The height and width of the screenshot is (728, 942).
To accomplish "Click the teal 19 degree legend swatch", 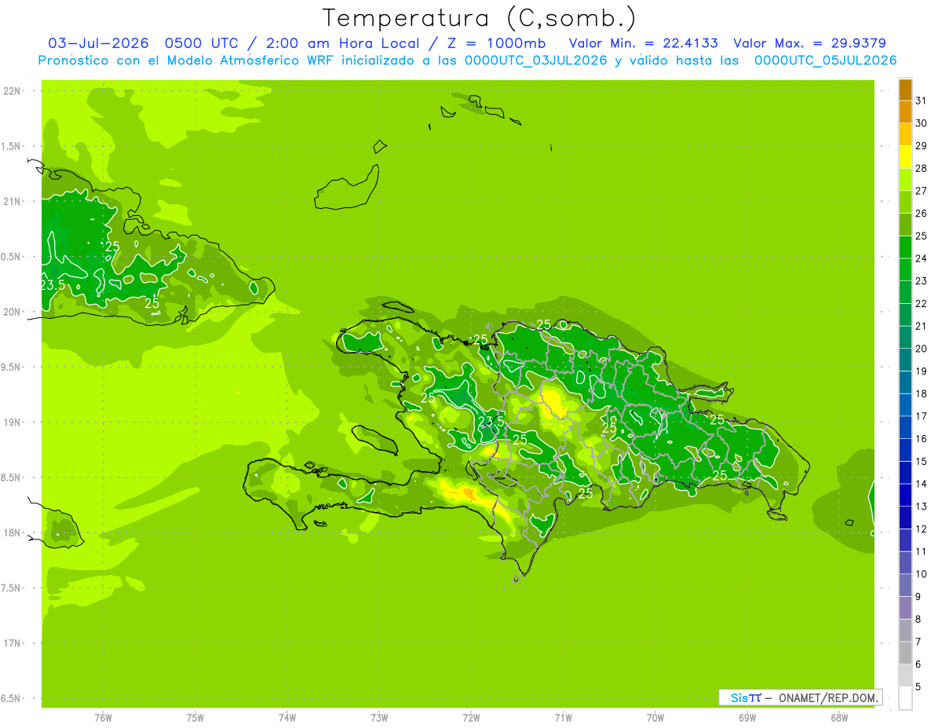I will (x=905, y=360).
